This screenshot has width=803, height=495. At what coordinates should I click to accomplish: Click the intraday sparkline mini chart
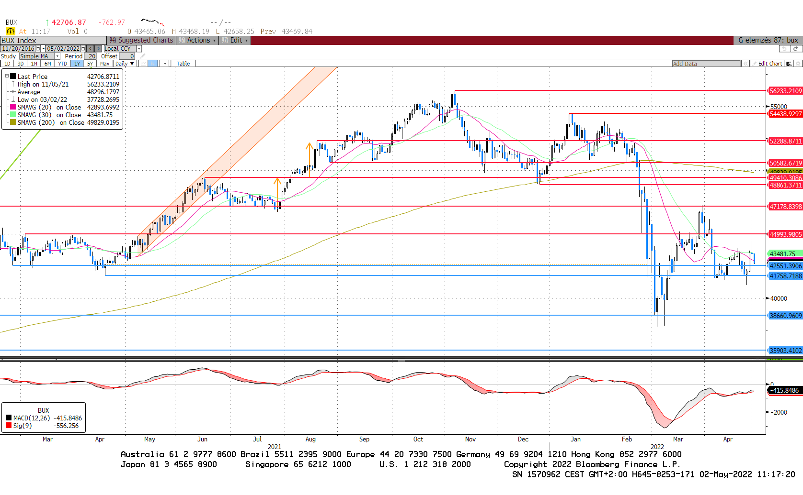pyautogui.click(x=153, y=22)
